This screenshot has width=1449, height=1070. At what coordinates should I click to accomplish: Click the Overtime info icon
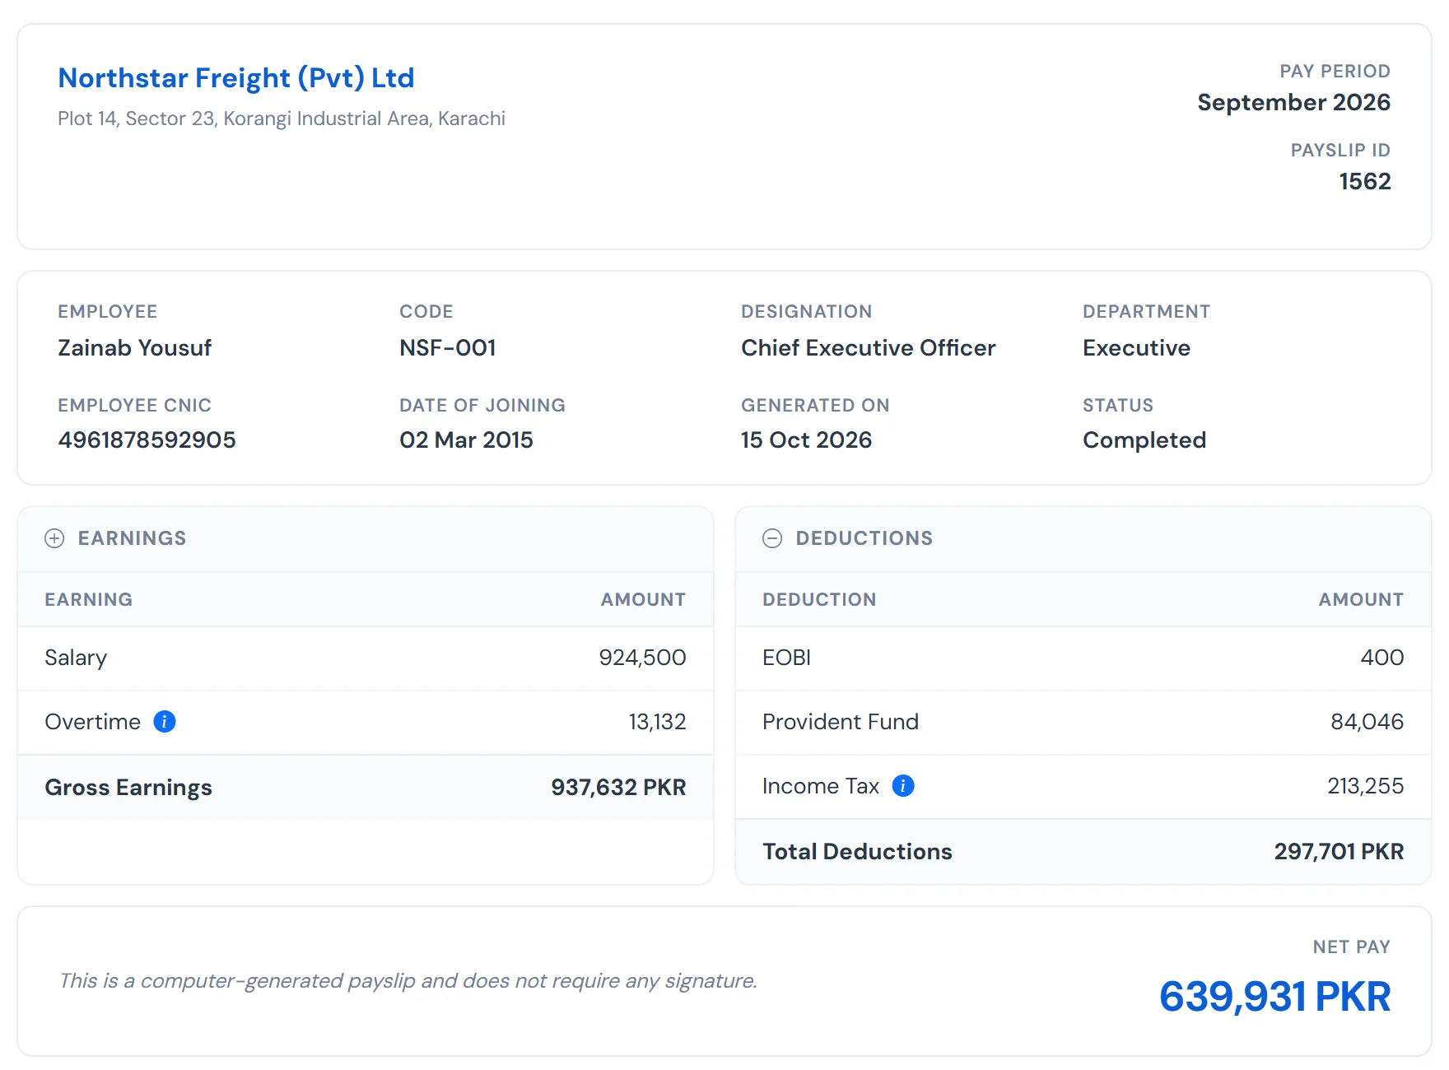pyautogui.click(x=165, y=722)
